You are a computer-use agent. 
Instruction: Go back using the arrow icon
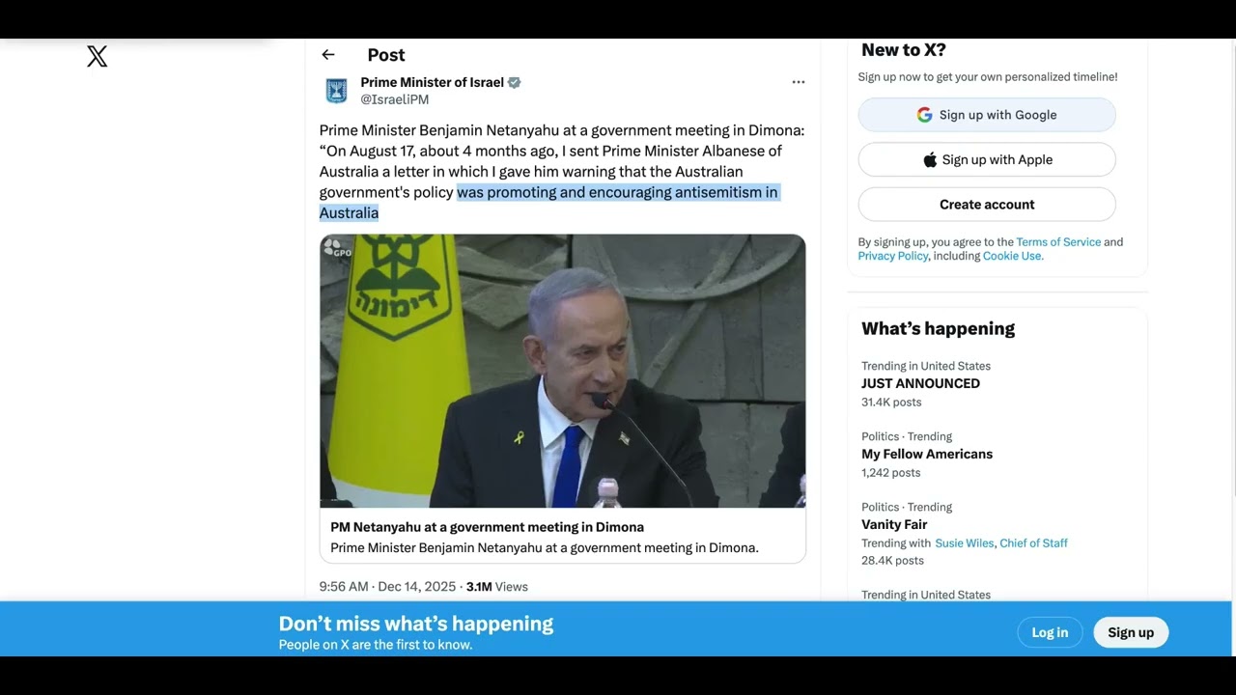coord(328,55)
